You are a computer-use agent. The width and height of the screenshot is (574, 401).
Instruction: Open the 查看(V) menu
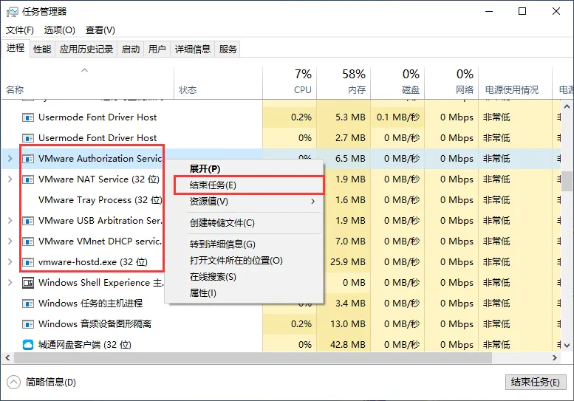(x=100, y=30)
